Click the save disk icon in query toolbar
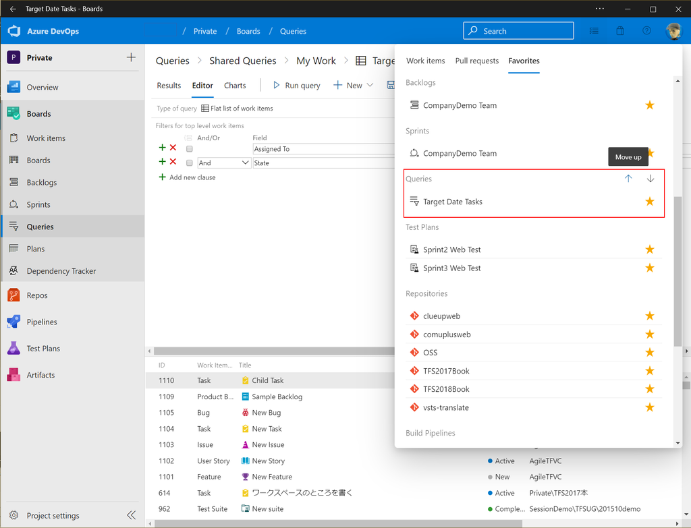Image resolution: width=691 pixels, height=528 pixels. 391,85
